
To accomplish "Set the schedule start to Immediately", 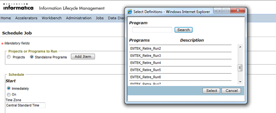I will tap(8, 88).
